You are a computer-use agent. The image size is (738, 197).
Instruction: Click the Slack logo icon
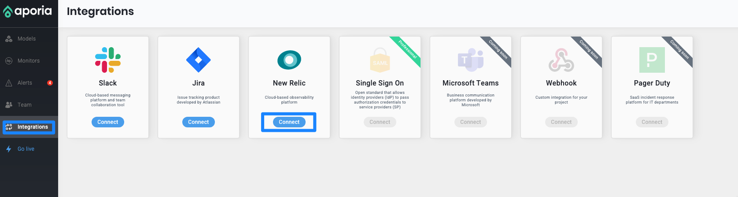coord(108,60)
